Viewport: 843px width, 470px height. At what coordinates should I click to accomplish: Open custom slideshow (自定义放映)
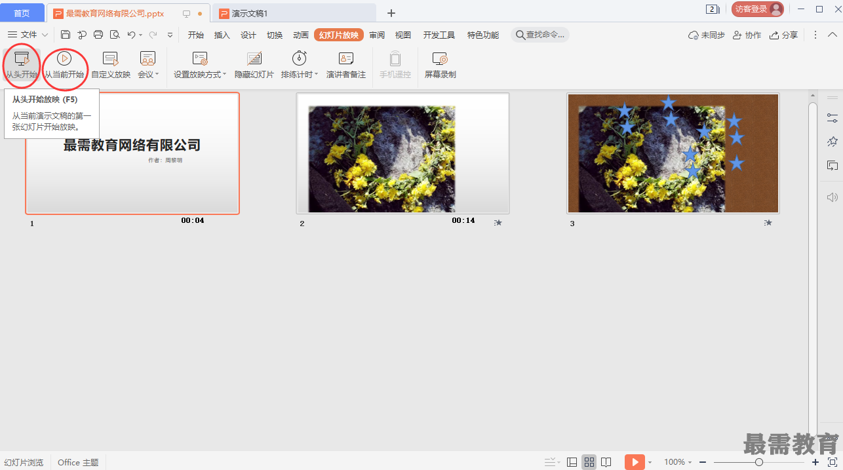click(111, 66)
